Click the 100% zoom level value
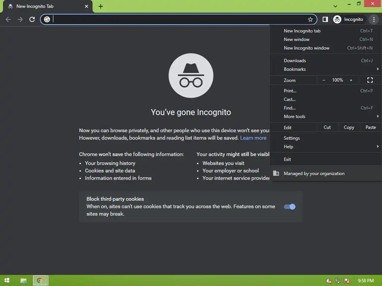 point(337,80)
